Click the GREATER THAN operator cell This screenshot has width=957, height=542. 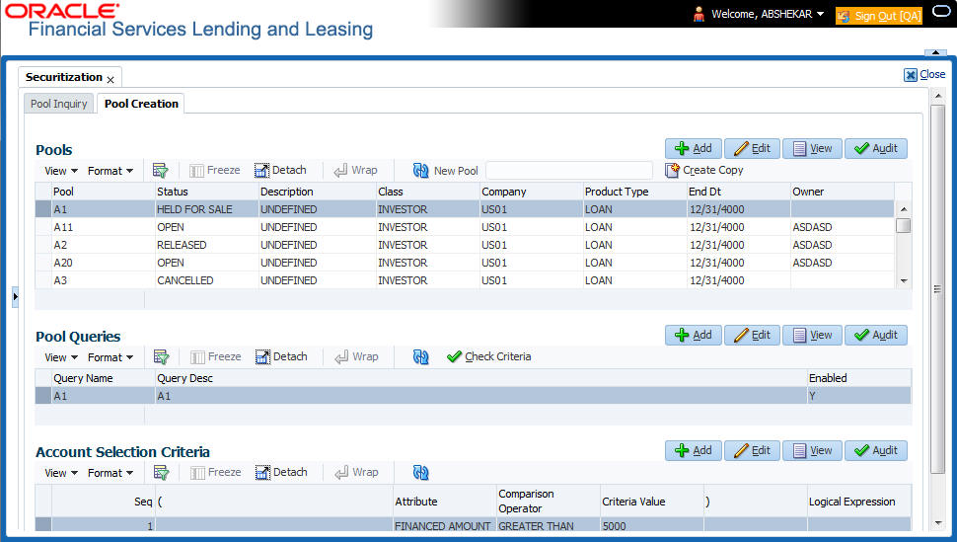pyautogui.click(x=549, y=526)
